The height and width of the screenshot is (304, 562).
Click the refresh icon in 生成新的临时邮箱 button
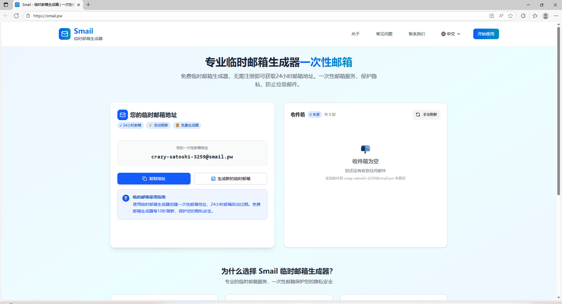[x=213, y=179]
